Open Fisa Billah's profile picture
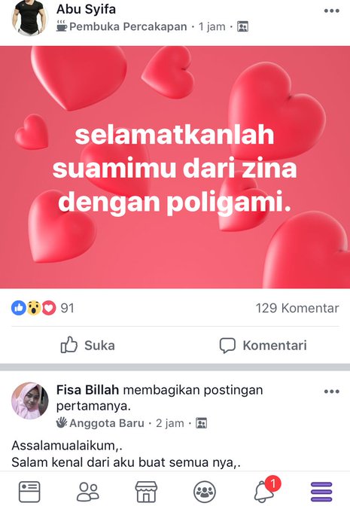 pyautogui.click(x=30, y=401)
